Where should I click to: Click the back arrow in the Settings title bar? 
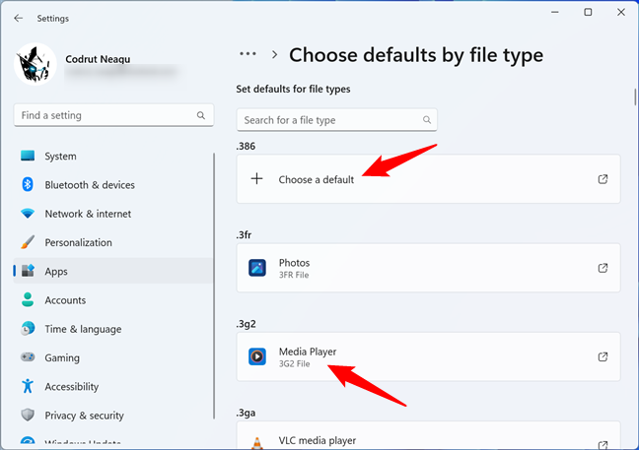coord(18,18)
